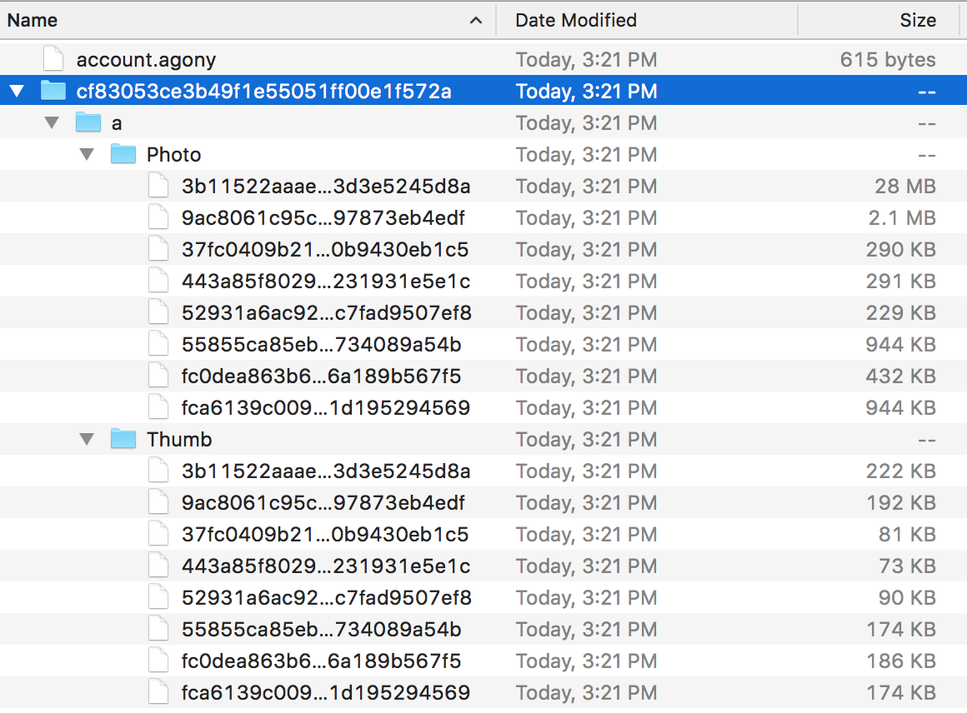
Task: Select the 432 KB file fc0dea863b6…6a189b567f5
Action: [x=321, y=376]
